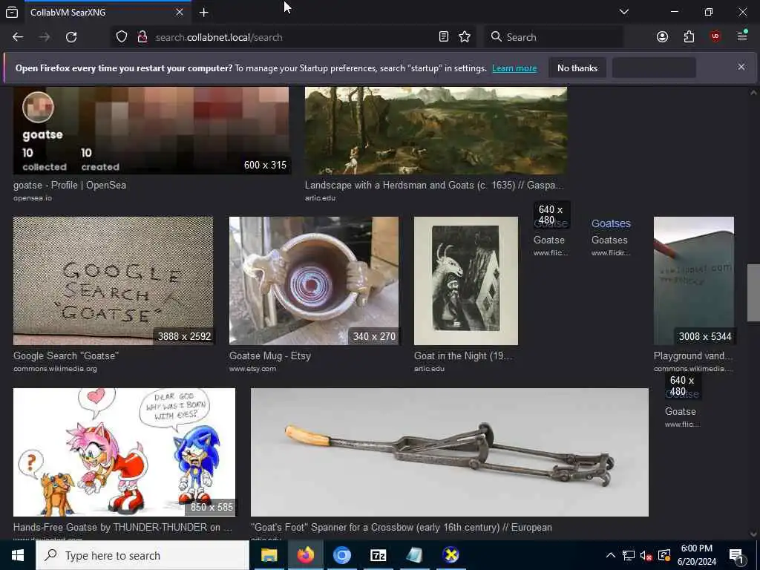Open the crossbow spanner photo

pos(449,452)
